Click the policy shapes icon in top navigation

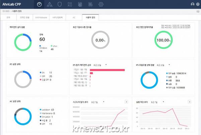coord(70,4)
